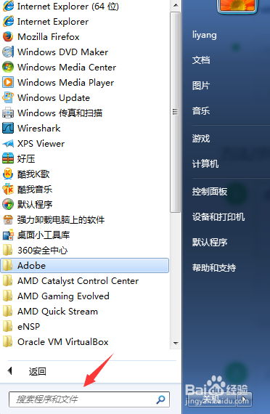Open 默认程序 in right pane
The height and width of the screenshot is (414, 270).
210,242
